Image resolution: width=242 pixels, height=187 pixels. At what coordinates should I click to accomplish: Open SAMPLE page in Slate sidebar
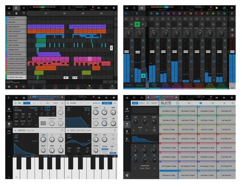[x=127, y=117]
